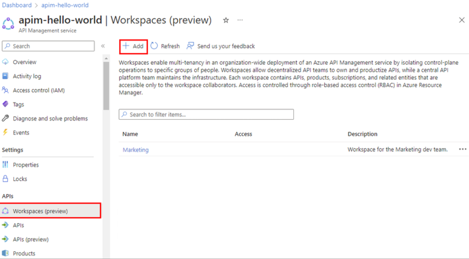Open Products in the sidebar
The height and width of the screenshot is (259, 469).
[x=24, y=253]
